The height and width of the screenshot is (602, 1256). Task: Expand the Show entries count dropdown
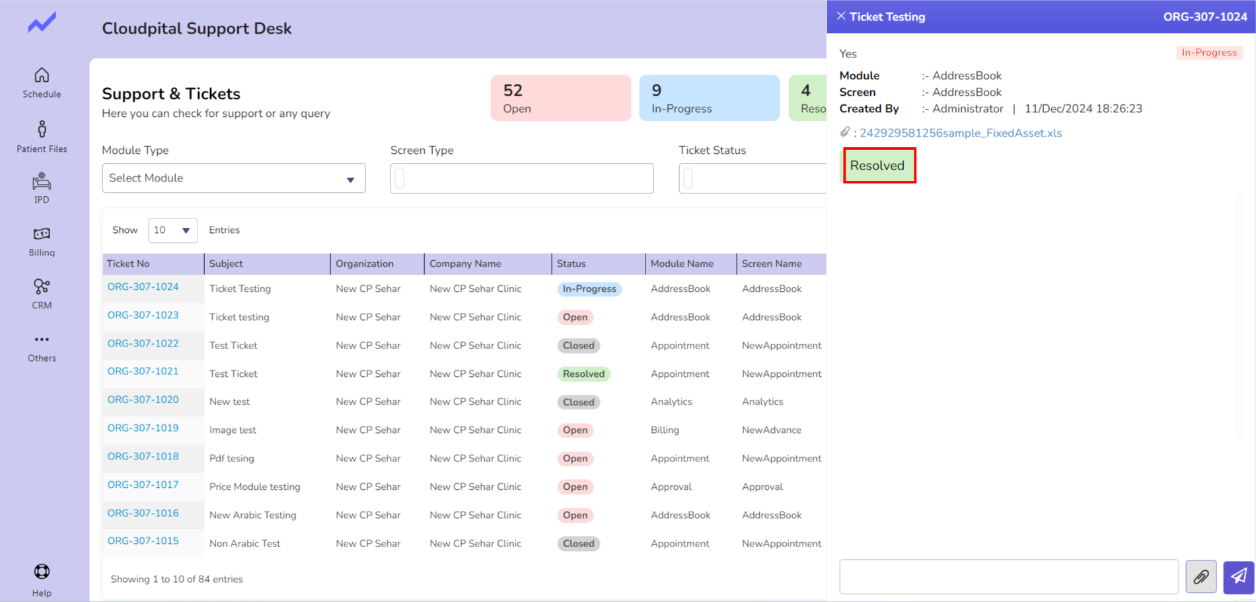172,230
